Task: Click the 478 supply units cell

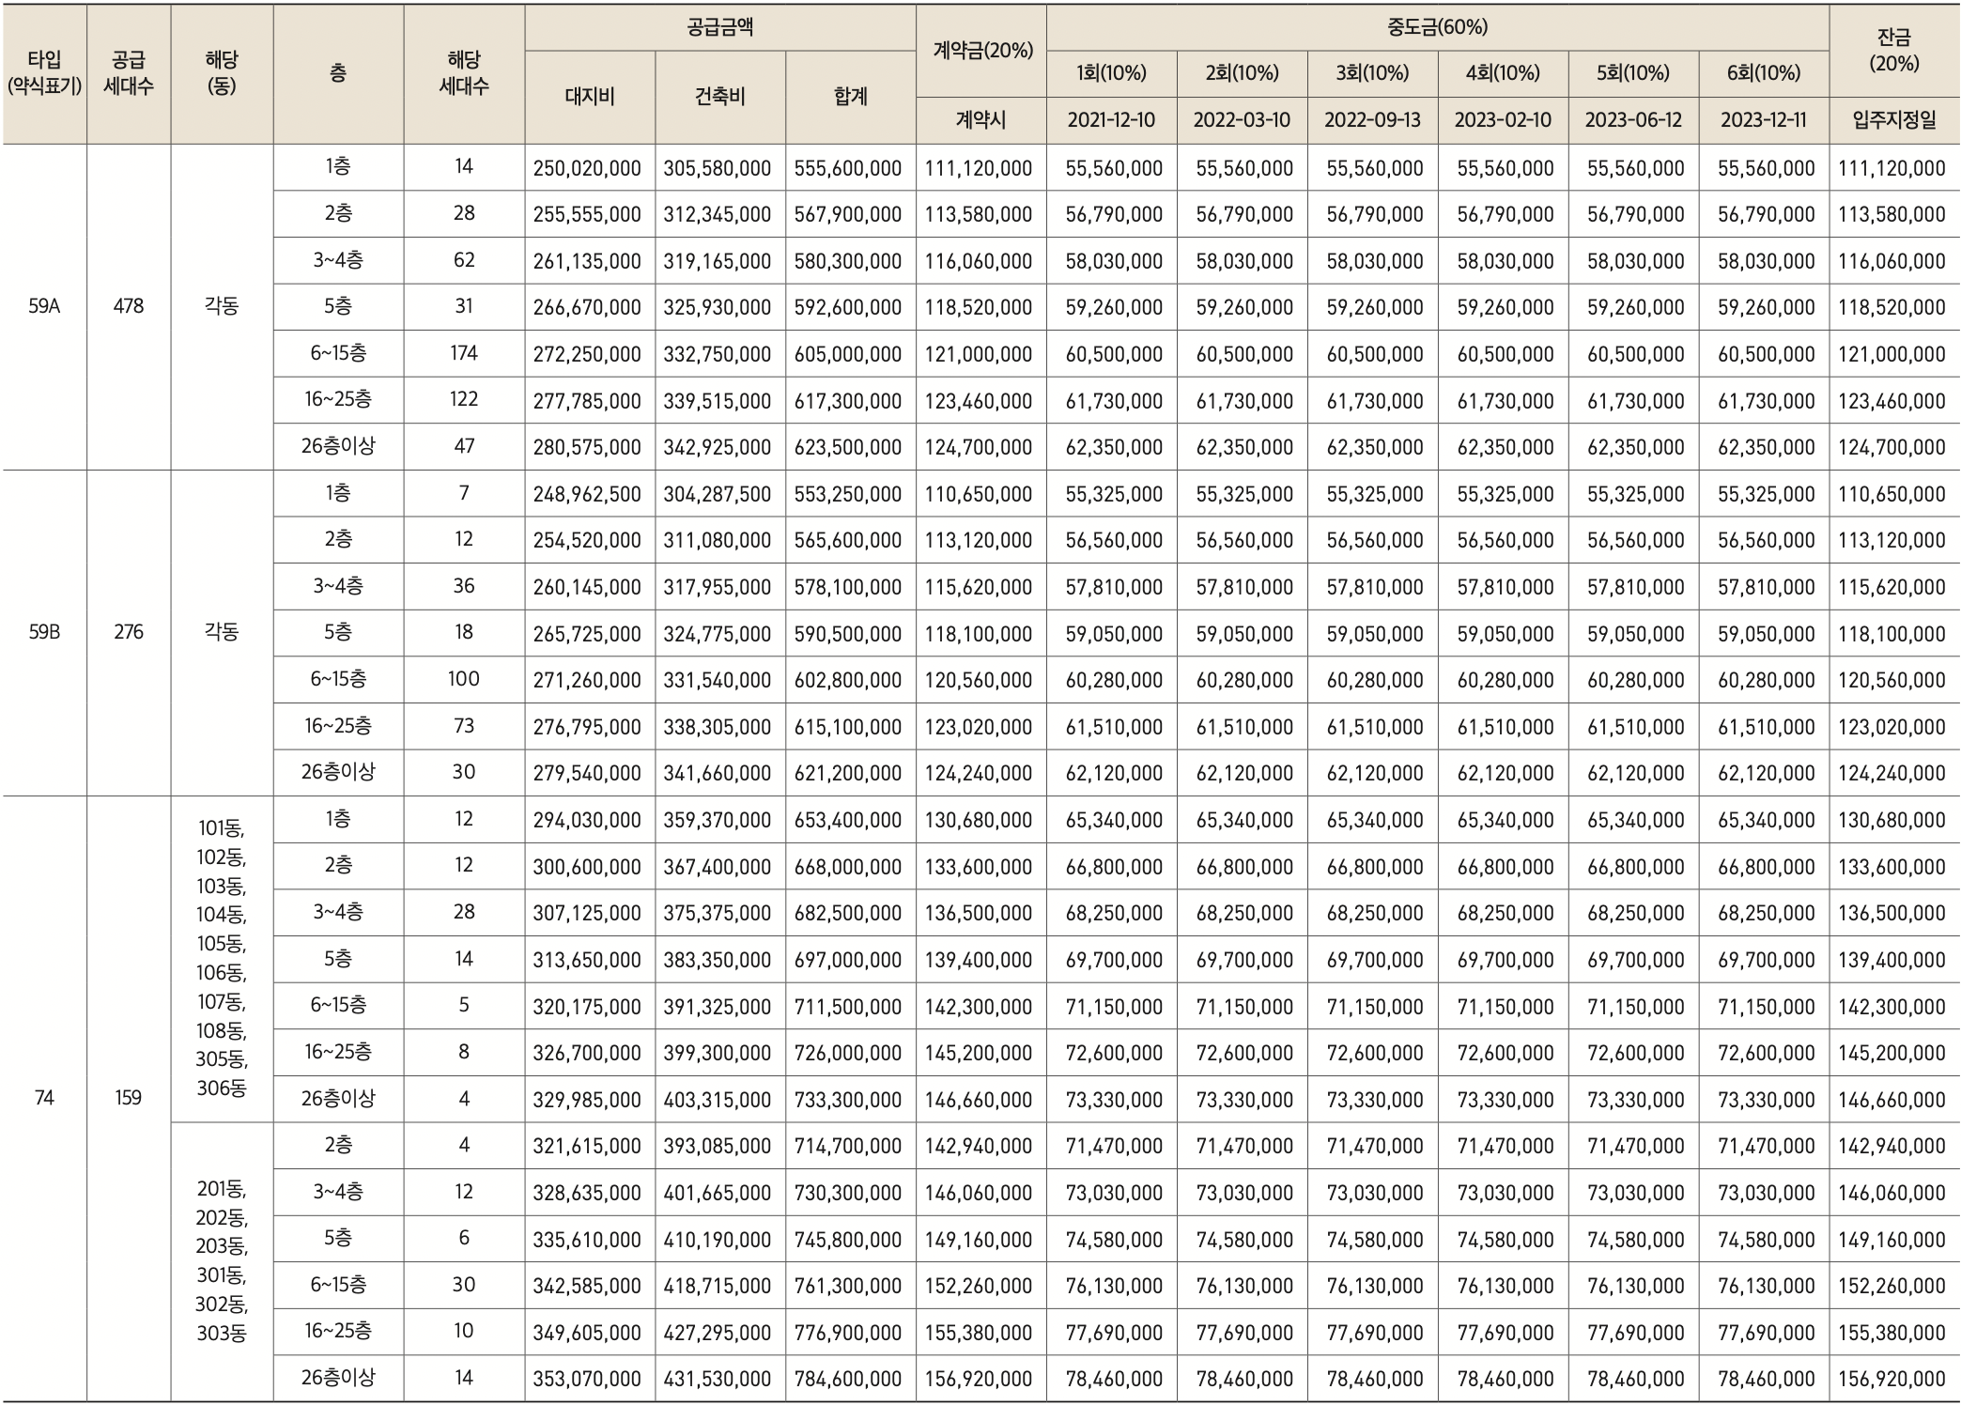Action: pyautogui.click(x=129, y=306)
